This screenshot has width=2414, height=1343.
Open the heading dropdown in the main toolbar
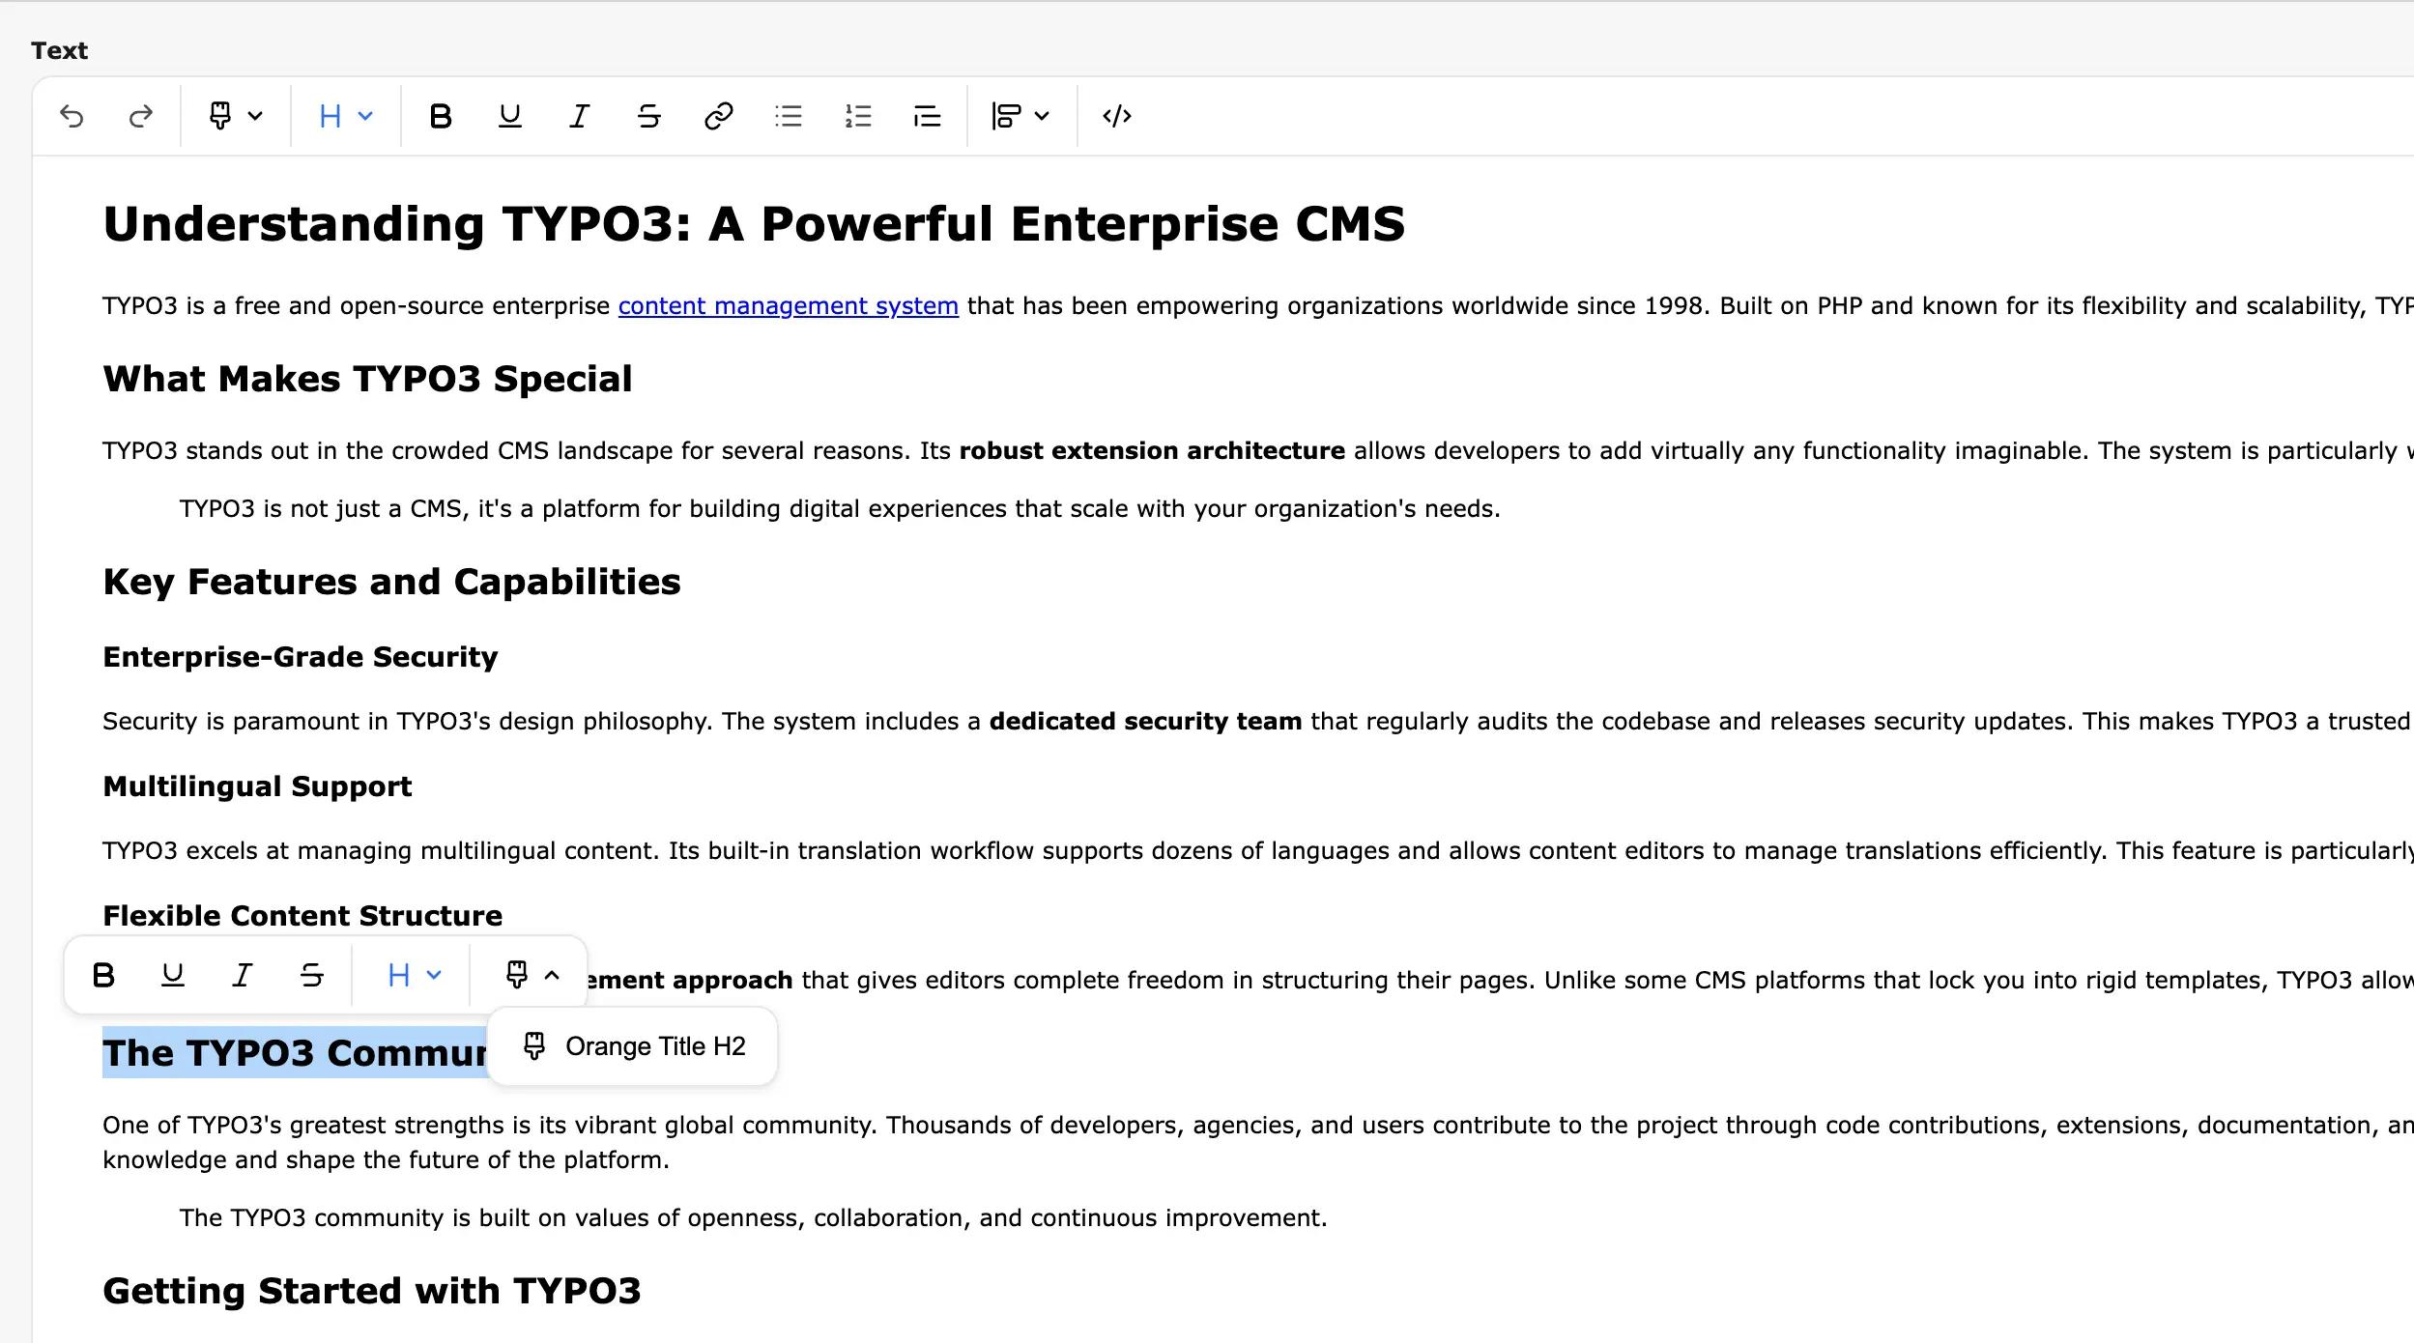[345, 116]
